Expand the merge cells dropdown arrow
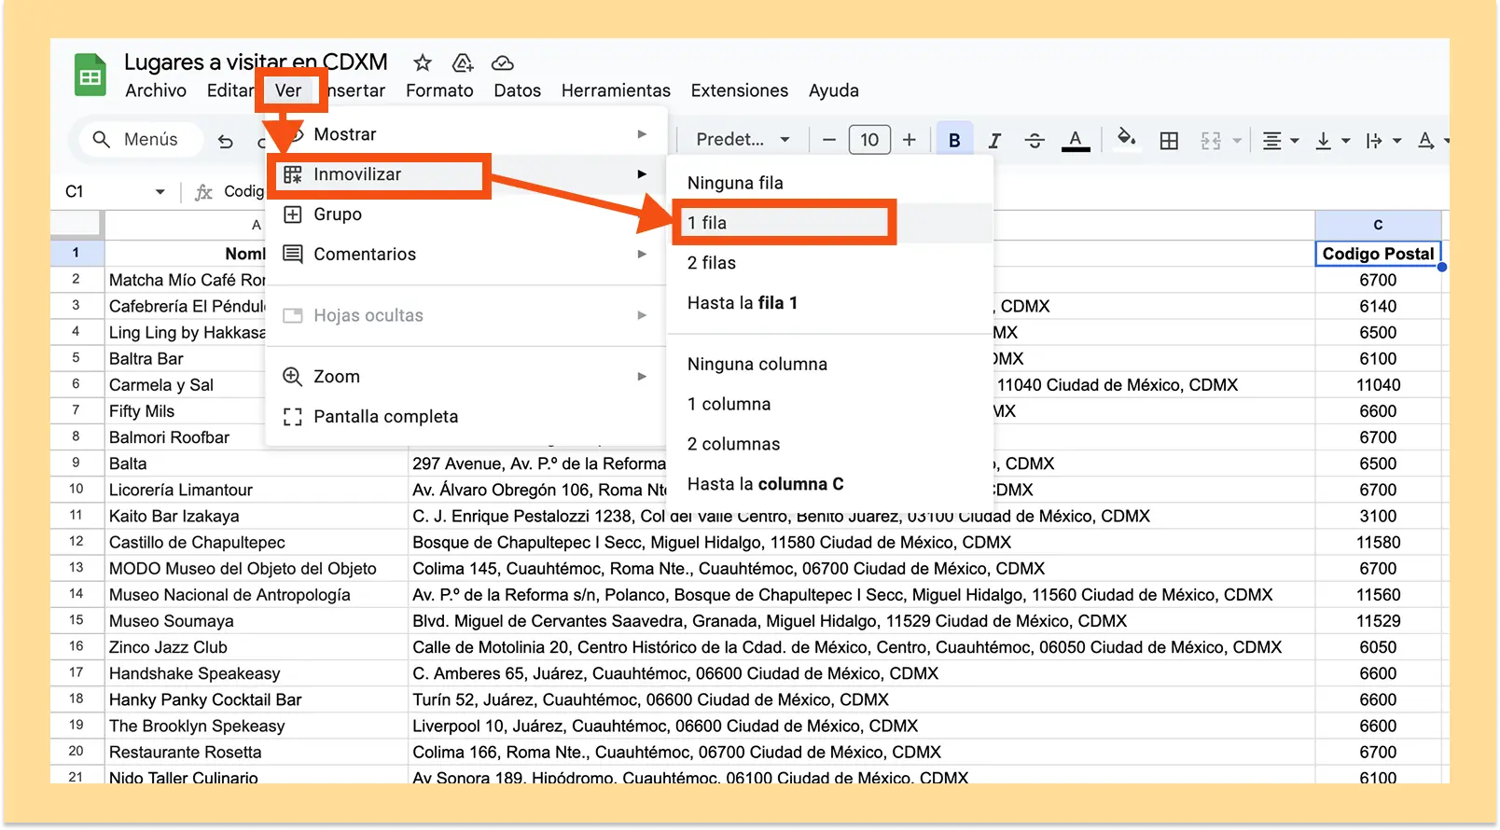This screenshot has width=1500, height=830. tap(1237, 141)
